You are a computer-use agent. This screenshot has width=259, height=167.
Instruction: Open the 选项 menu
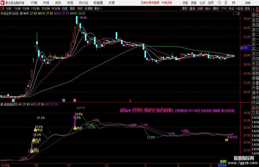[210, 3]
